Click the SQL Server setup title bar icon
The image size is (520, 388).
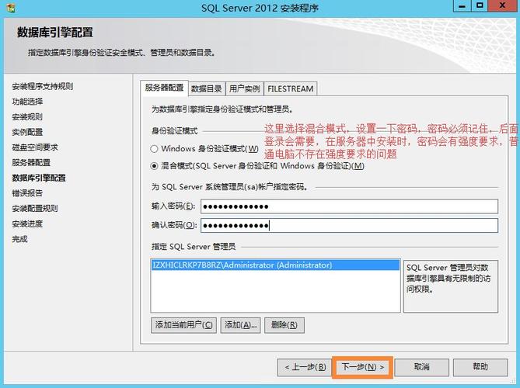pos(10,8)
